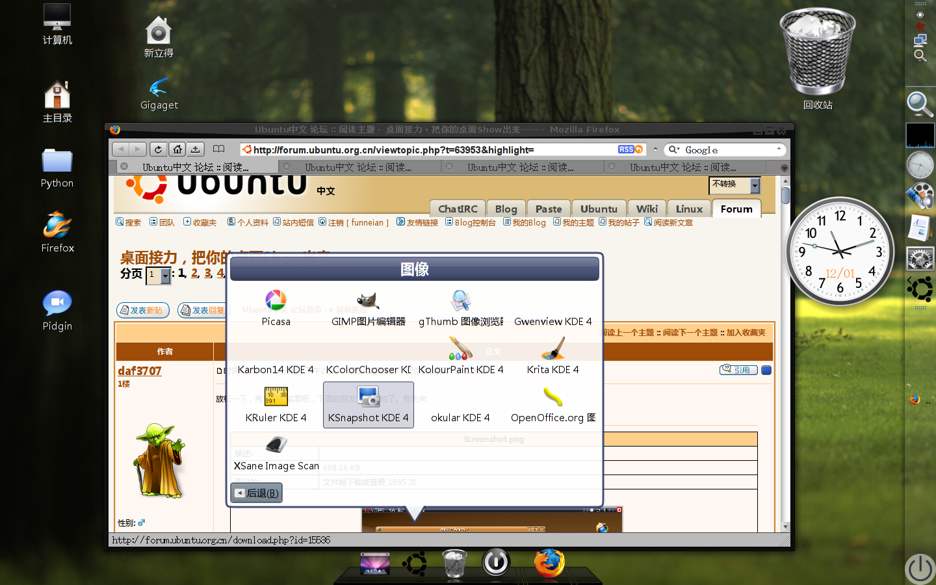Open the Pidgin desktop icon
This screenshot has height=585, width=936.
[x=57, y=311]
